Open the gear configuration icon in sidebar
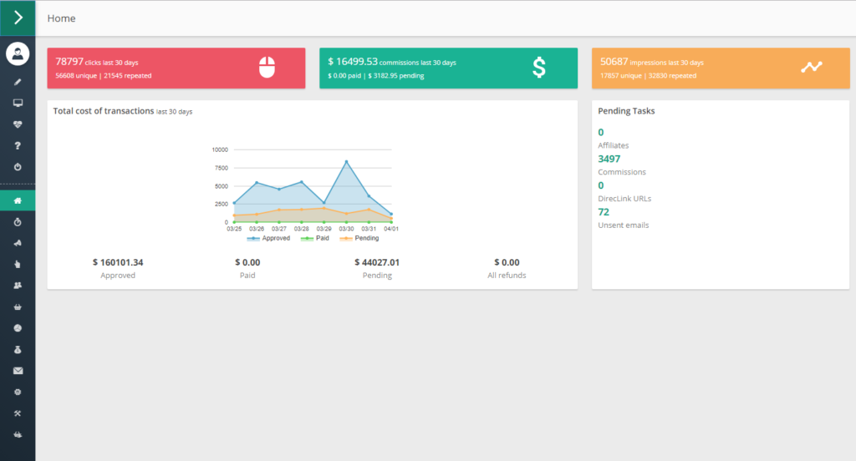Screen dimensions: 856x461 click(x=18, y=392)
